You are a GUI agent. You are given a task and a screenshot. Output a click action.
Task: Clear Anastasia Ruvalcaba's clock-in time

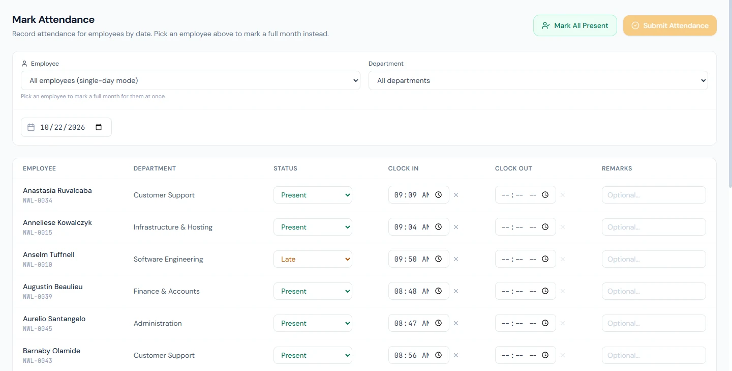(456, 195)
